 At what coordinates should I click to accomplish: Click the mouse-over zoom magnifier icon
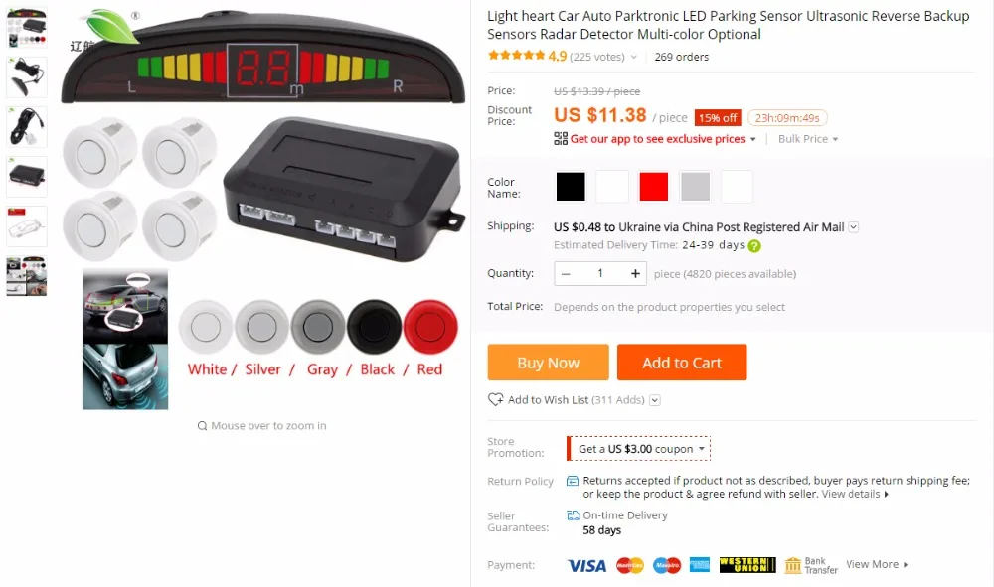[x=202, y=426]
